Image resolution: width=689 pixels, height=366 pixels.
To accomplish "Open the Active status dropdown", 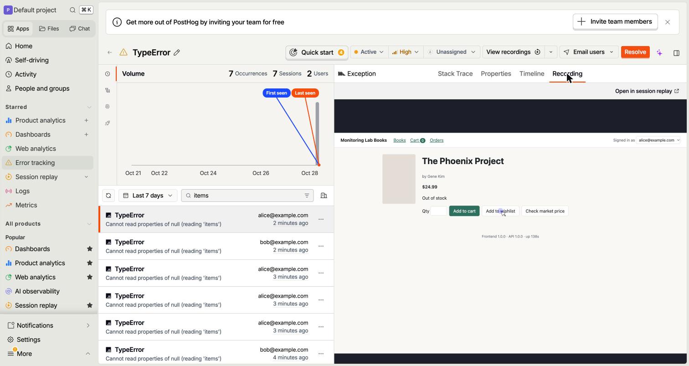I will [x=369, y=52].
